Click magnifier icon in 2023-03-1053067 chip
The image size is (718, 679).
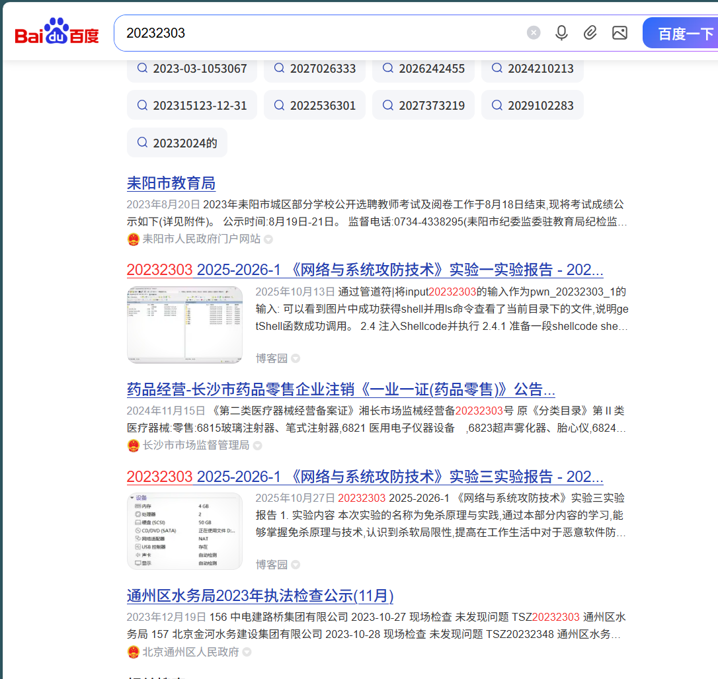point(142,68)
